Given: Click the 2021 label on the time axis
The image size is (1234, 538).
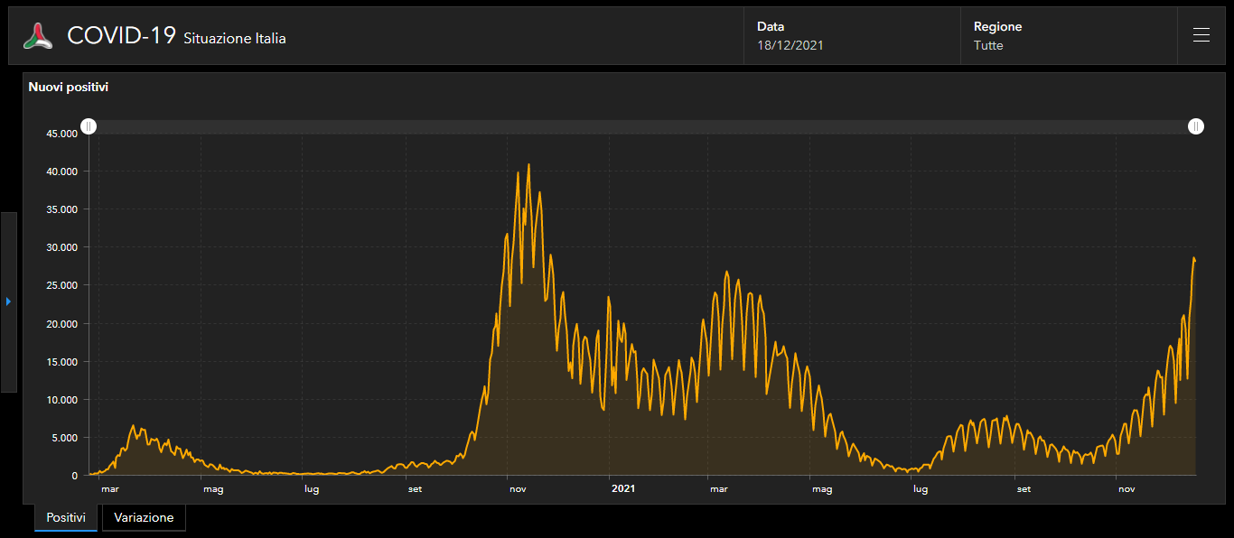Looking at the screenshot, I should click(x=623, y=489).
